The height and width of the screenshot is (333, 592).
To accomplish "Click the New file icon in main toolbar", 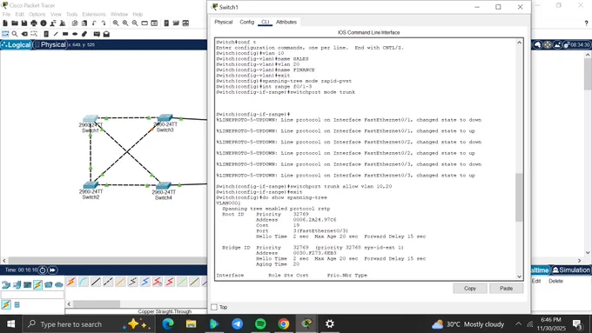I will [x=5, y=23].
